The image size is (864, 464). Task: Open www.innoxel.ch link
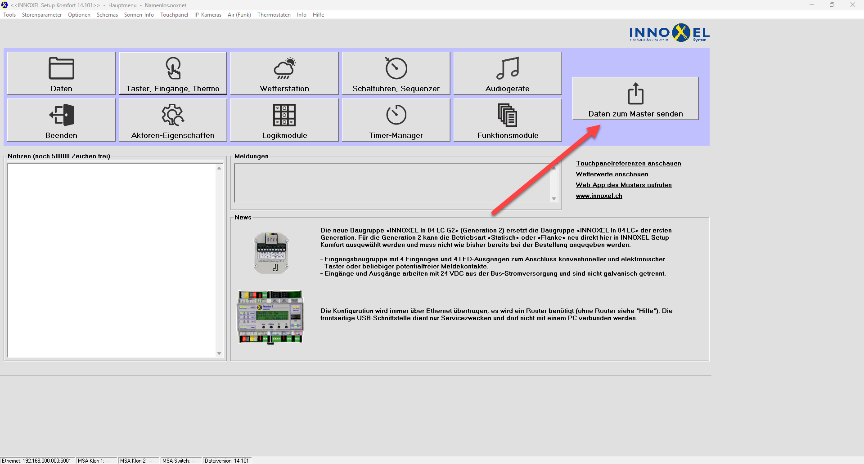point(599,196)
